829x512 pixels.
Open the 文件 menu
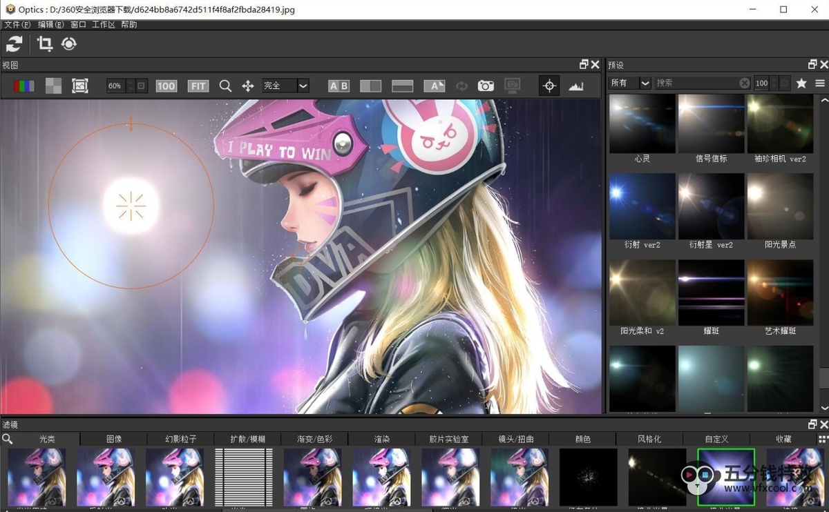[17, 24]
